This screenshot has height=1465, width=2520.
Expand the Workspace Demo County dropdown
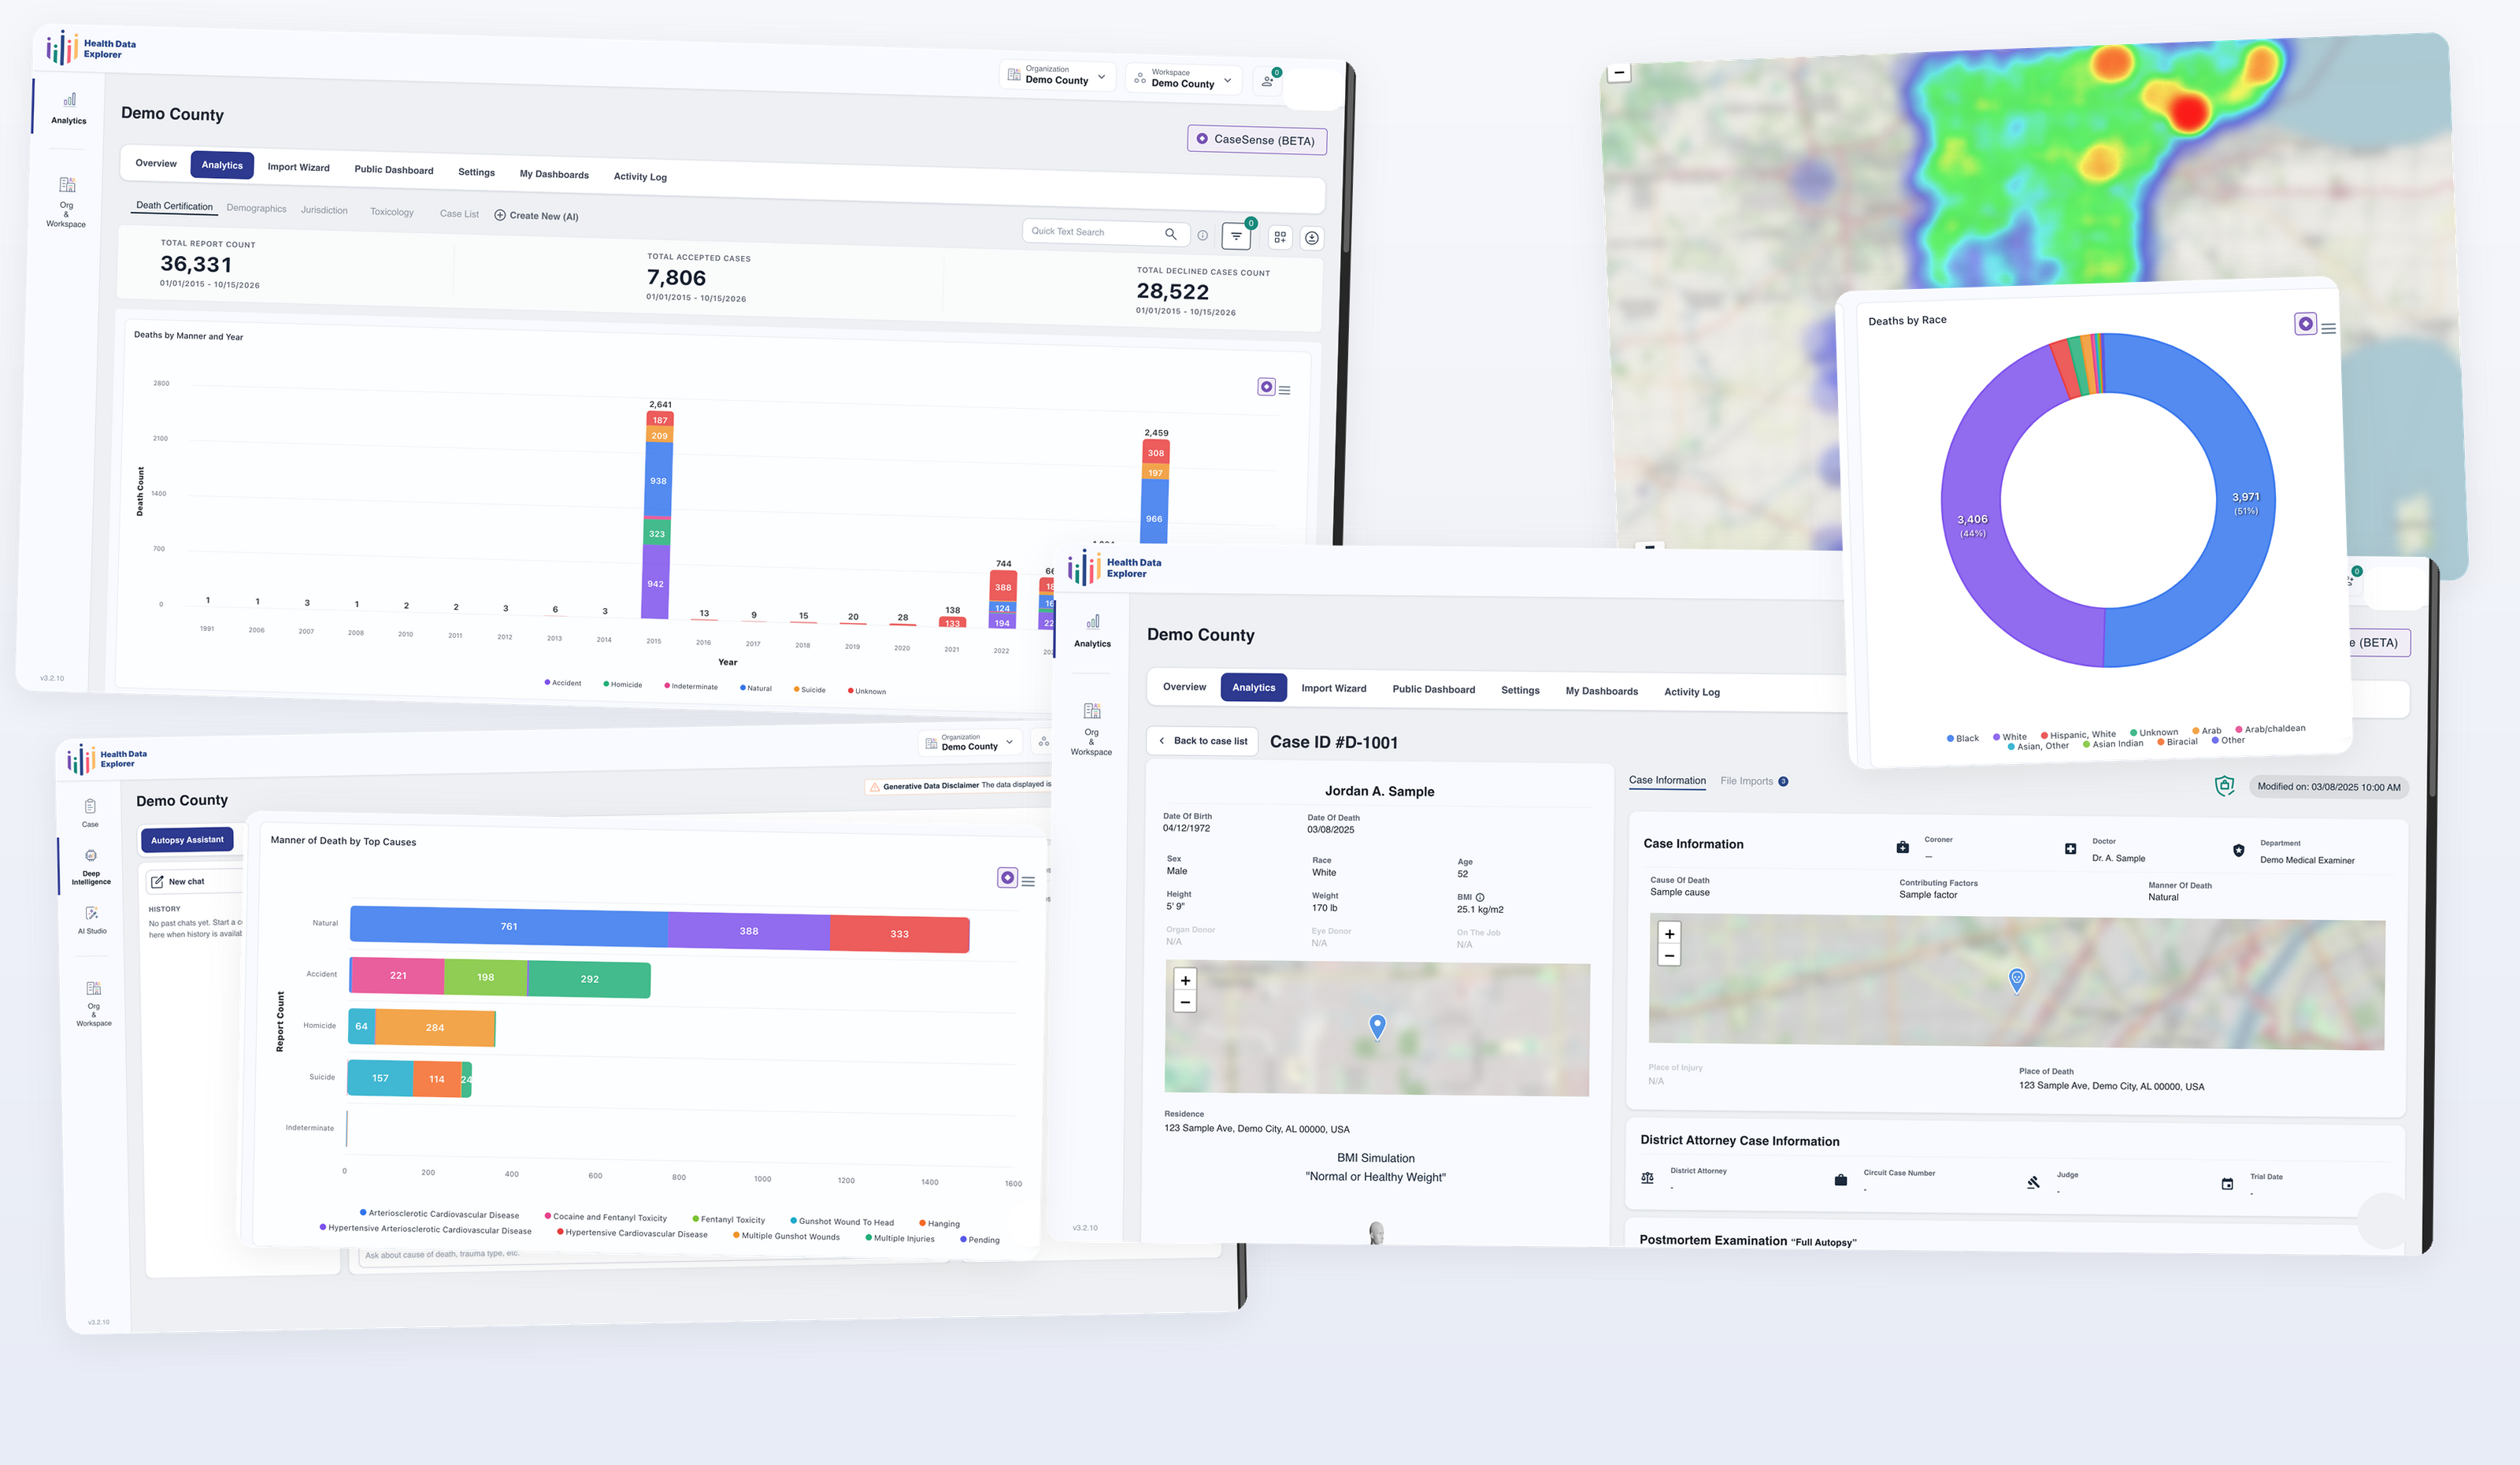tap(1184, 79)
